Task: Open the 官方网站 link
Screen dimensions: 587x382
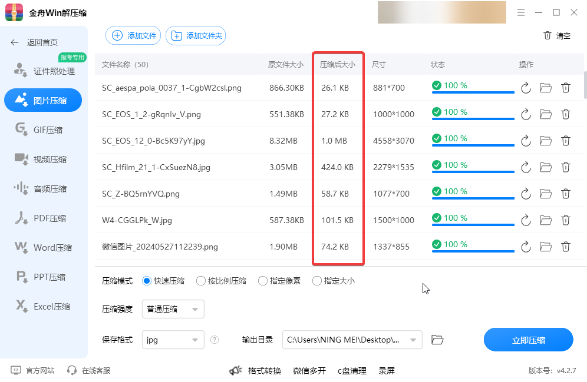Action: pyautogui.click(x=32, y=370)
